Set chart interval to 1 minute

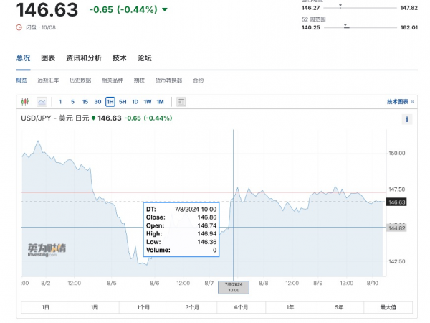pyautogui.click(x=60, y=102)
